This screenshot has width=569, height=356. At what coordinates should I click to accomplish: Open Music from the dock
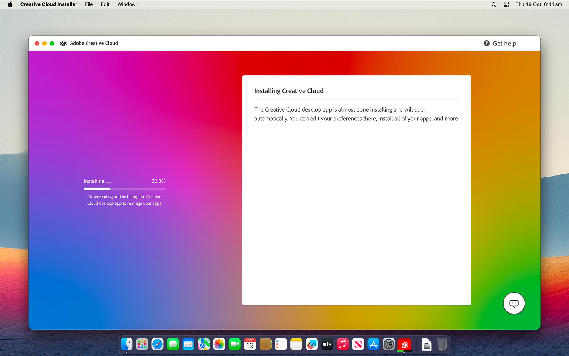pos(343,344)
